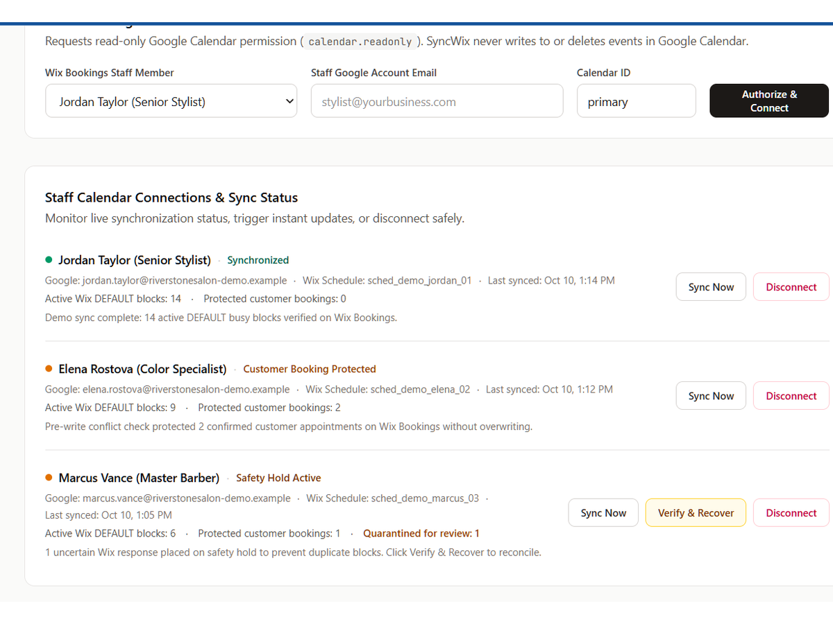Image resolution: width=833 pixels, height=624 pixels.
Task: Click Wix Schedule sched_demo_elena_02 text
Action: pyautogui.click(x=388, y=390)
